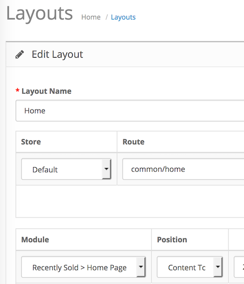Expand the Recently Sold module dropdown arrow
This screenshot has width=244, height=284.
point(141,267)
